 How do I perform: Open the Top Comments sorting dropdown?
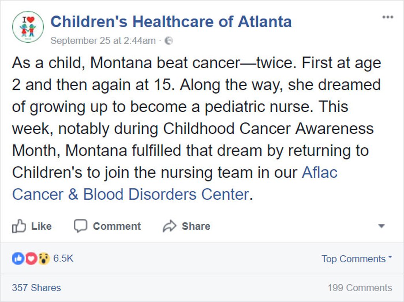(357, 259)
